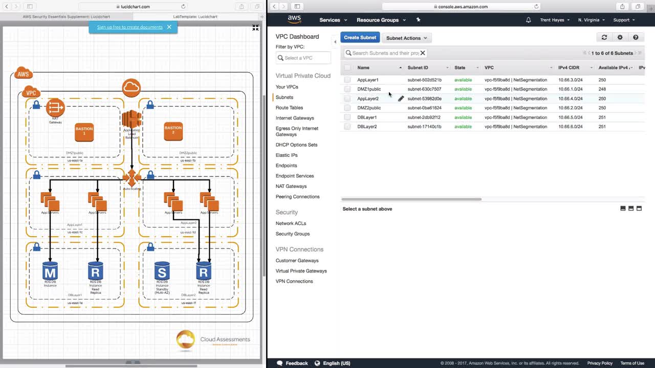Image resolution: width=655 pixels, height=368 pixels.
Task: Click Share button in Lucidchart Safari window
Action: [242, 7]
